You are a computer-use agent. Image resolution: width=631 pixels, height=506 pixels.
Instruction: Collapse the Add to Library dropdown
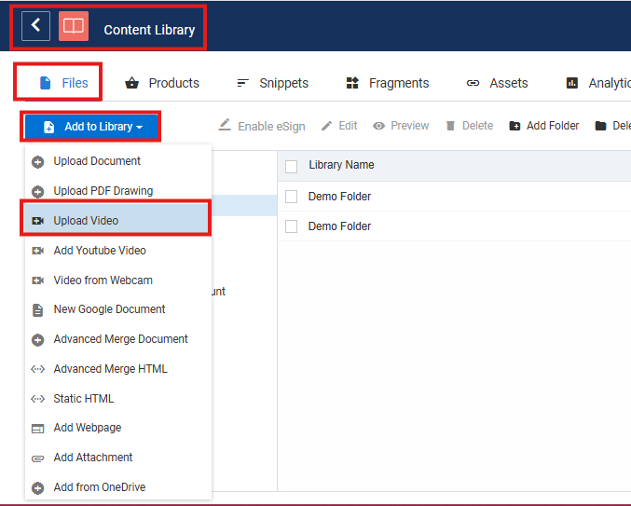coord(92,127)
